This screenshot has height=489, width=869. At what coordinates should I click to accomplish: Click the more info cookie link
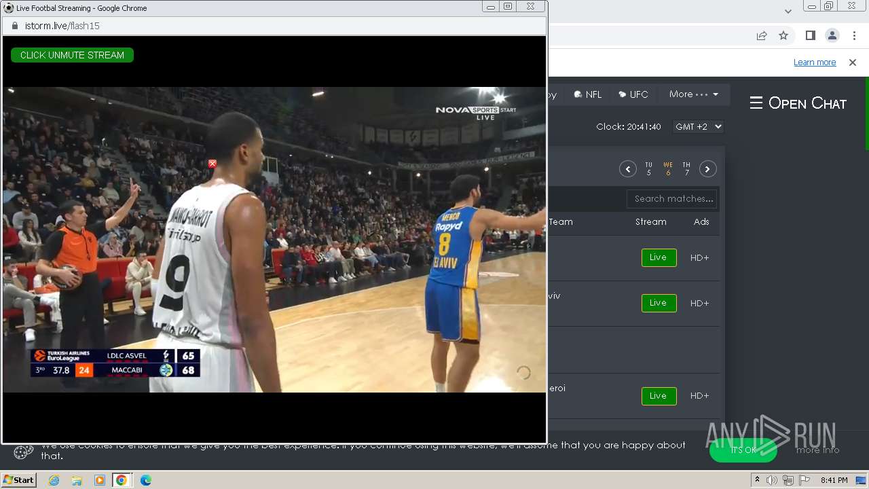817,450
